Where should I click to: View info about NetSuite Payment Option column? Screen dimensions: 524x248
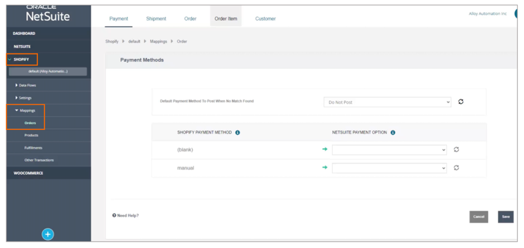pos(392,132)
